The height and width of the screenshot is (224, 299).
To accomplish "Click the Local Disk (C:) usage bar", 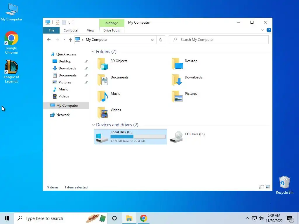I will 138,137.
